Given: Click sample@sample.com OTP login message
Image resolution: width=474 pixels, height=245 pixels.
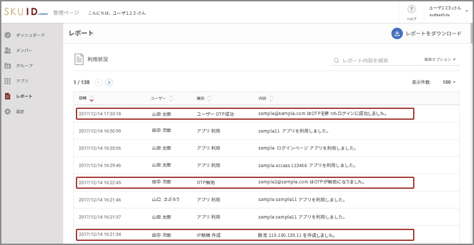Looking at the screenshot, I should [323, 114].
